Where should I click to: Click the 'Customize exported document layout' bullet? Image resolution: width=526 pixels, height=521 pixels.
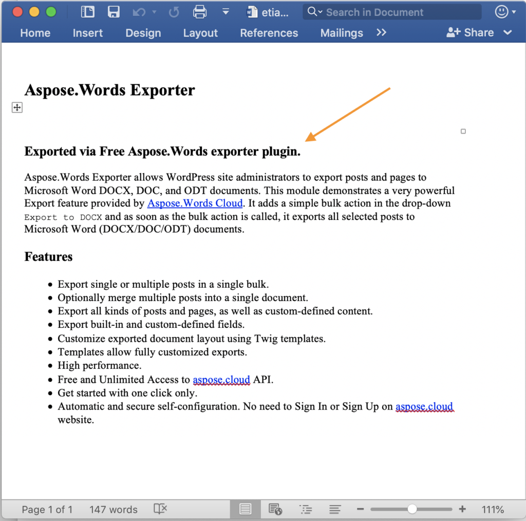tap(192, 339)
